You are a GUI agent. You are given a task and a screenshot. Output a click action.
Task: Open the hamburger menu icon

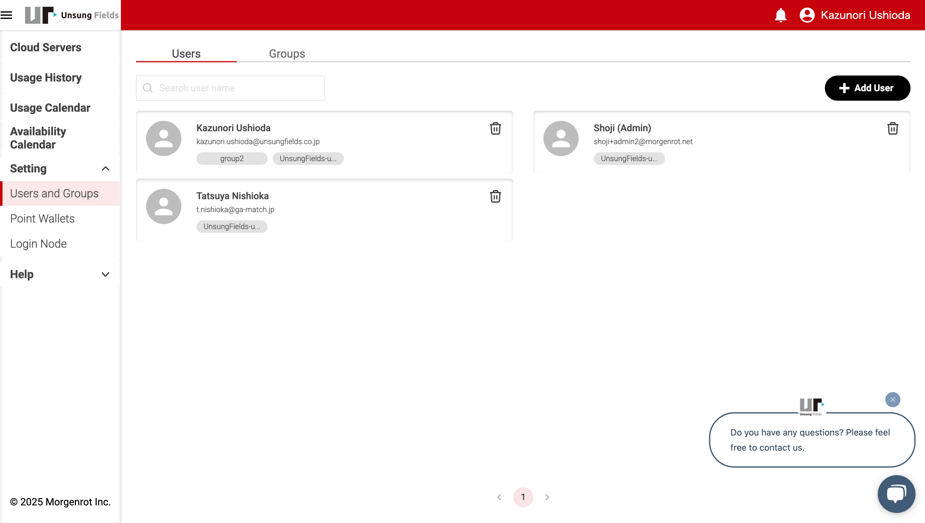click(x=7, y=15)
